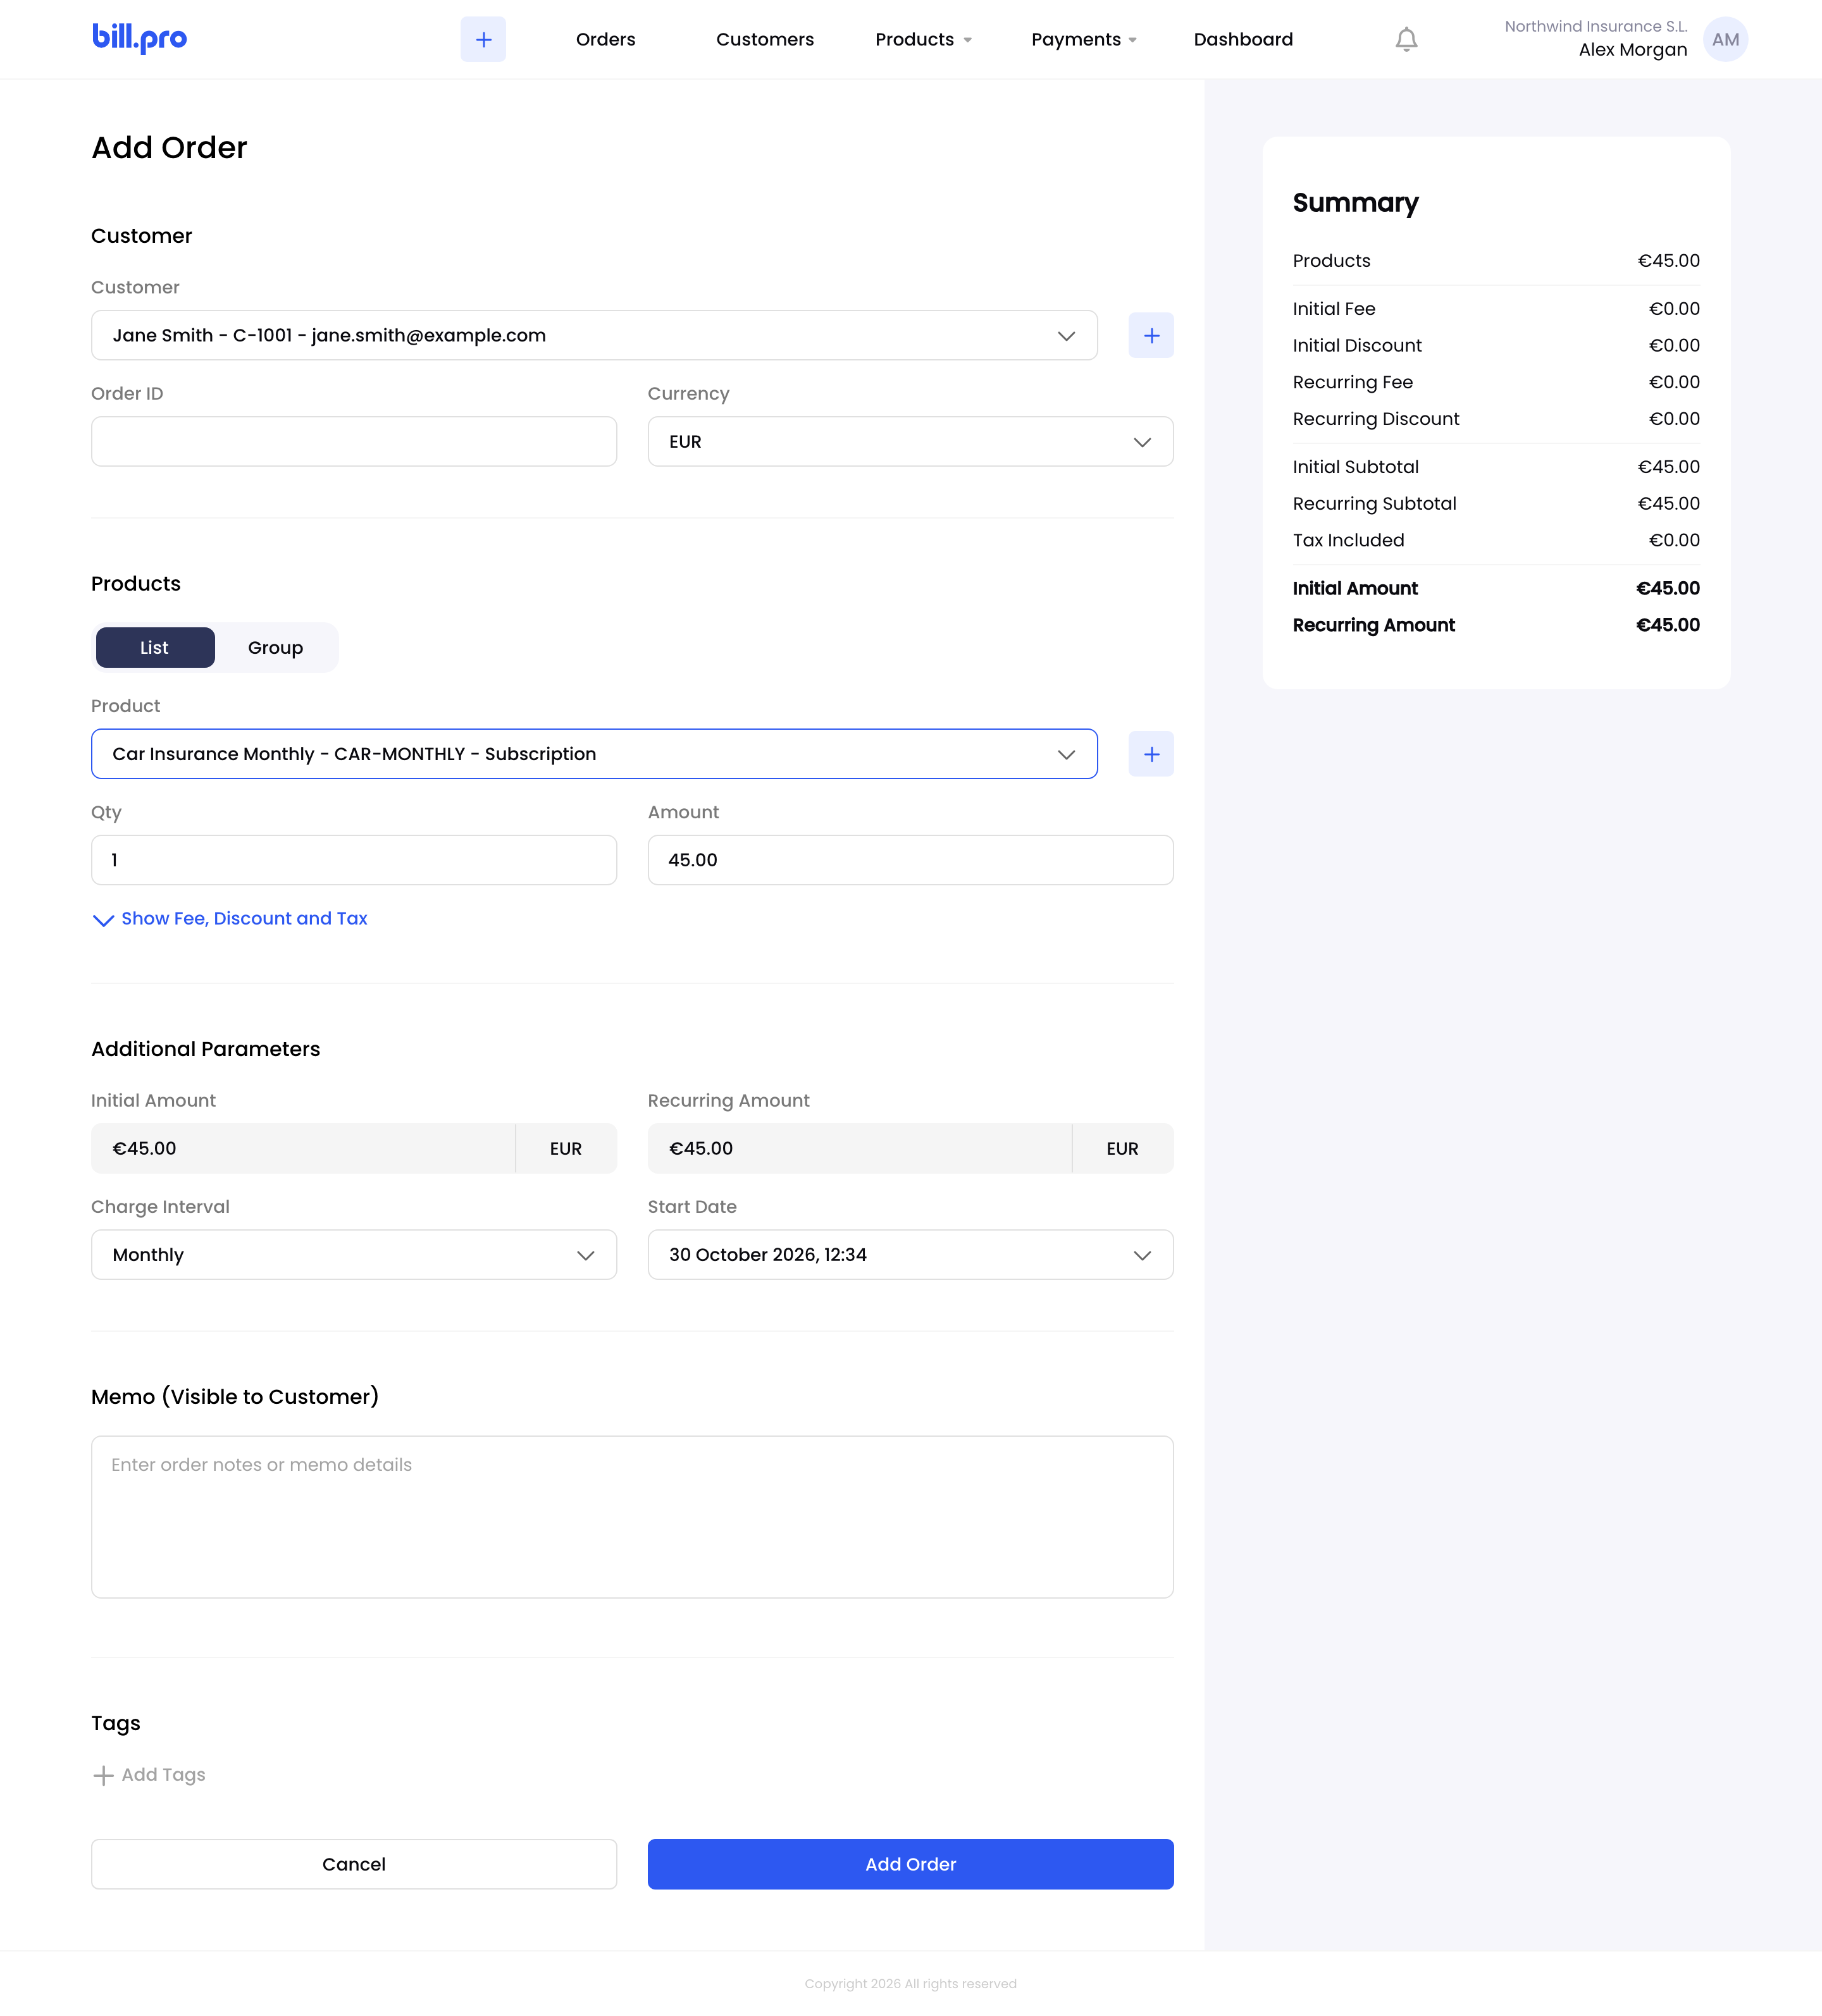
Task: Open the Payments nav menu
Action: click(1084, 39)
